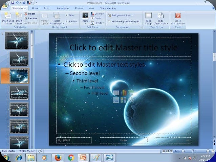Image resolution: width=216 pixels, height=162 pixels.
Task: Click the zoom slider handle
Action: point(193,151)
